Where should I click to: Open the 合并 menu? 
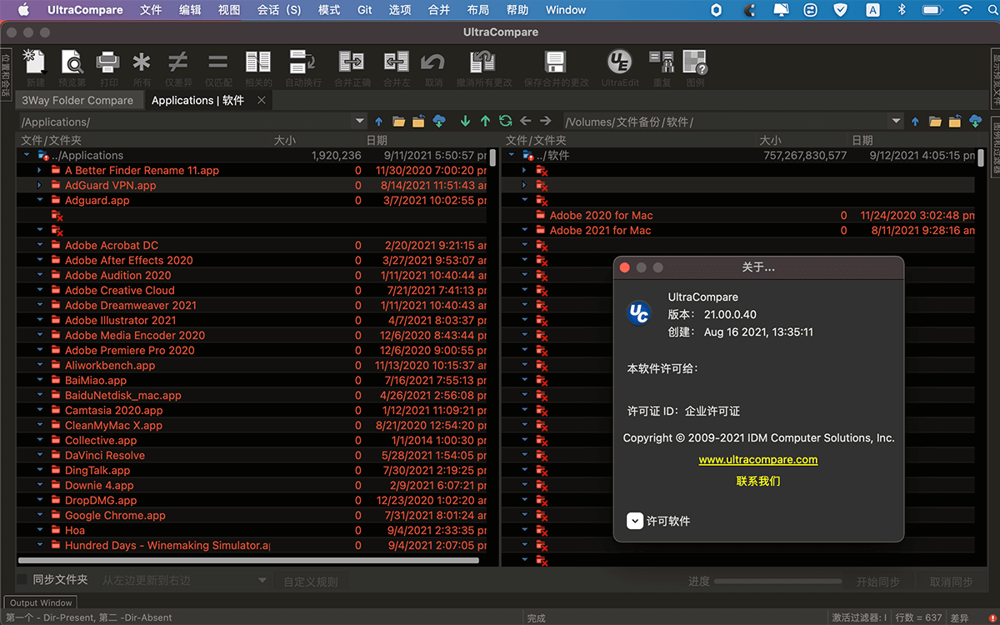pos(439,10)
